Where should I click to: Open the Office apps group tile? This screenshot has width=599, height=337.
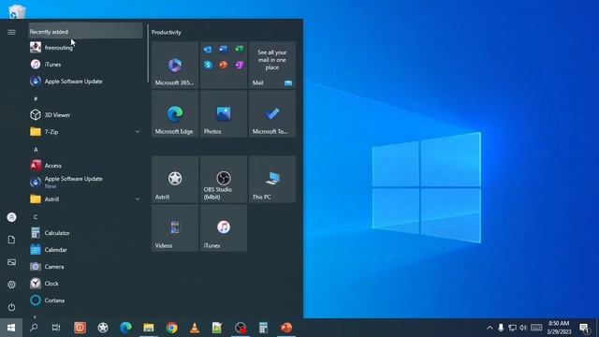224,66
